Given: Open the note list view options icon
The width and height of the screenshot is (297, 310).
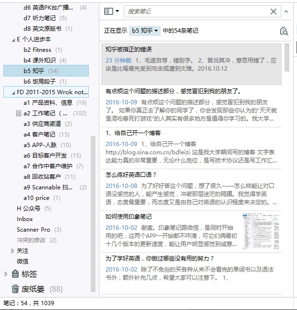Looking at the screenshot, I should 108,11.
